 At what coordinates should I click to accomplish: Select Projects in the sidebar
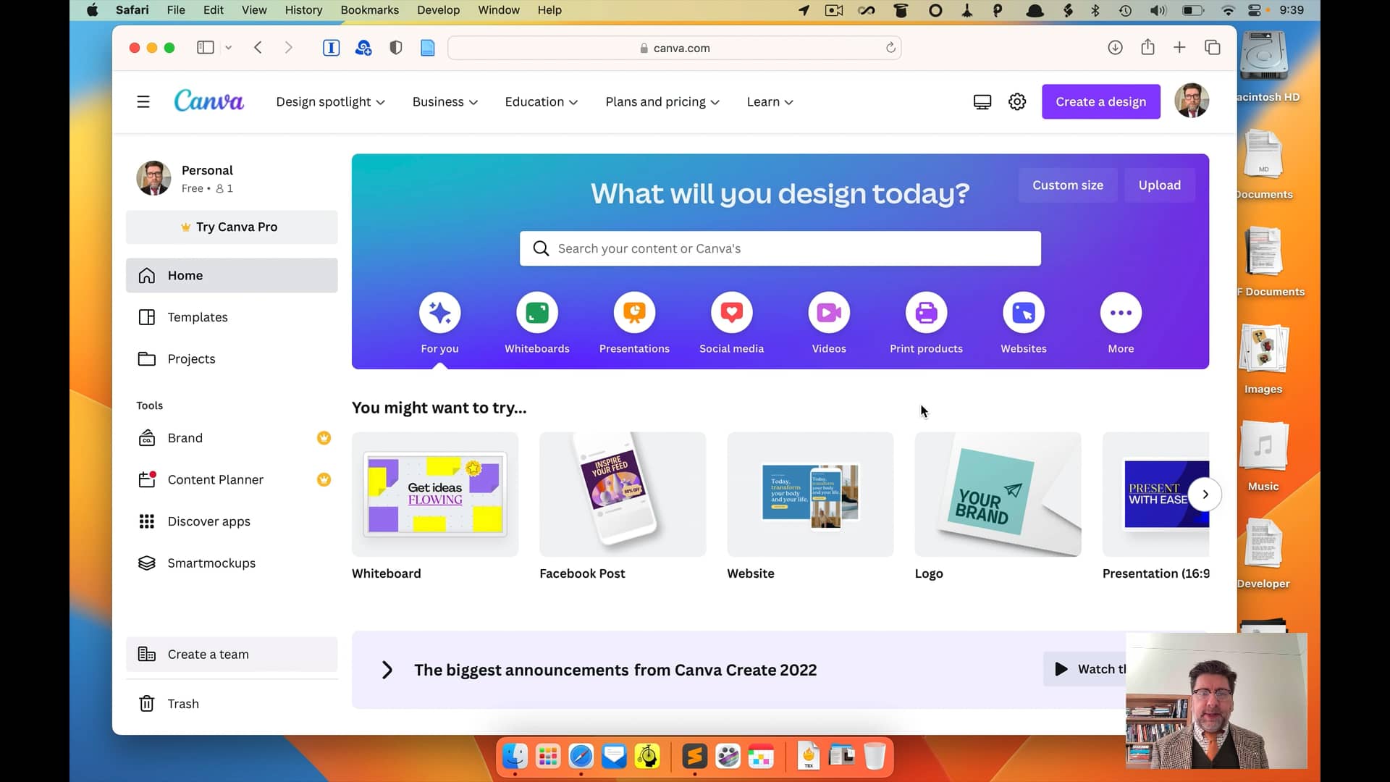[190, 359]
